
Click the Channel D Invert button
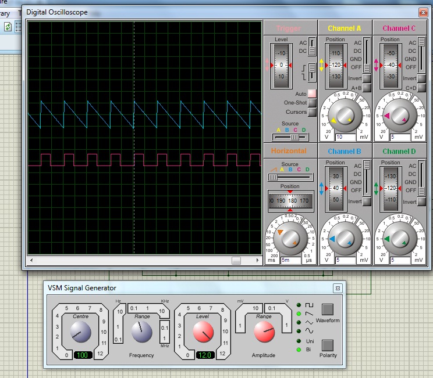click(421, 202)
